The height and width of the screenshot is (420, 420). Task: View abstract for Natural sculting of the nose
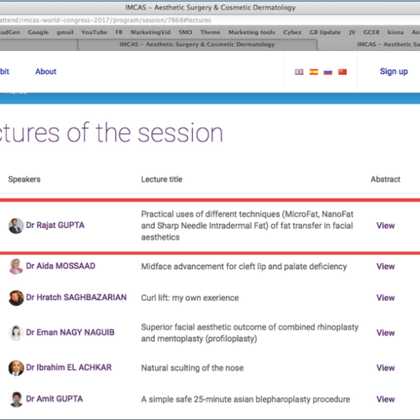click(x=385, y=367)
